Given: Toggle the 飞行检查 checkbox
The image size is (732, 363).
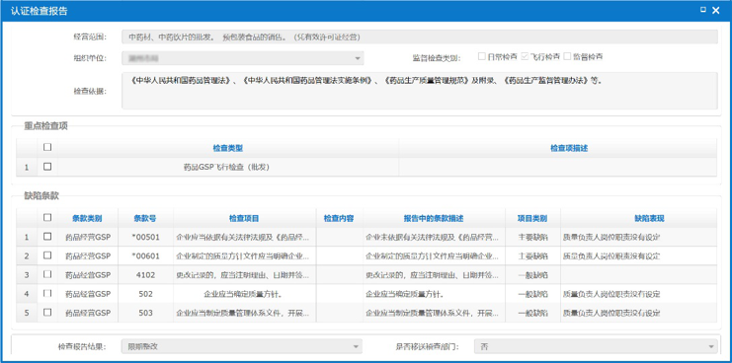Looking at the screenshot, I should (x=525, y=56).
